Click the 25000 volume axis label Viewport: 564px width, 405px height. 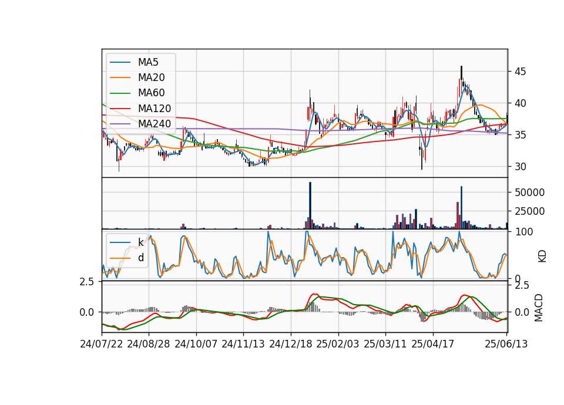[x=529, y=211]
